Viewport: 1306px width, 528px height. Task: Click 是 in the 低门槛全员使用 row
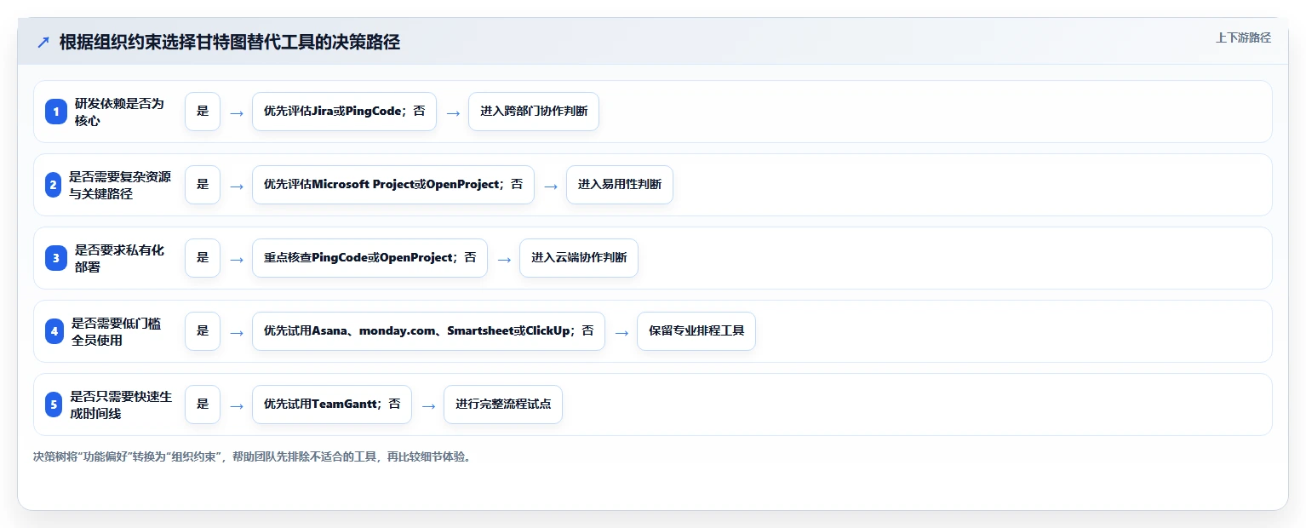click(x=203, y=331)
